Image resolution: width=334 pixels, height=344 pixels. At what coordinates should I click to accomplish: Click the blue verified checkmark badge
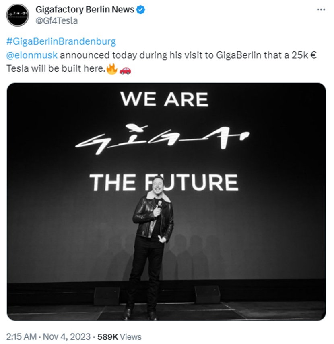coord(140,10)
